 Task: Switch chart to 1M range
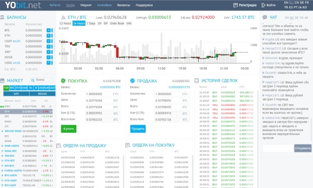point(100,23)
